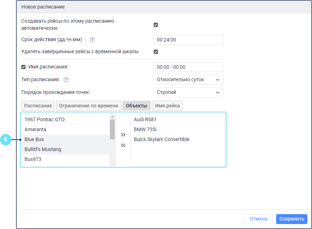Switch to the Расписание tab
Screen dimensions: 312x229
click(x=38, y=106)
